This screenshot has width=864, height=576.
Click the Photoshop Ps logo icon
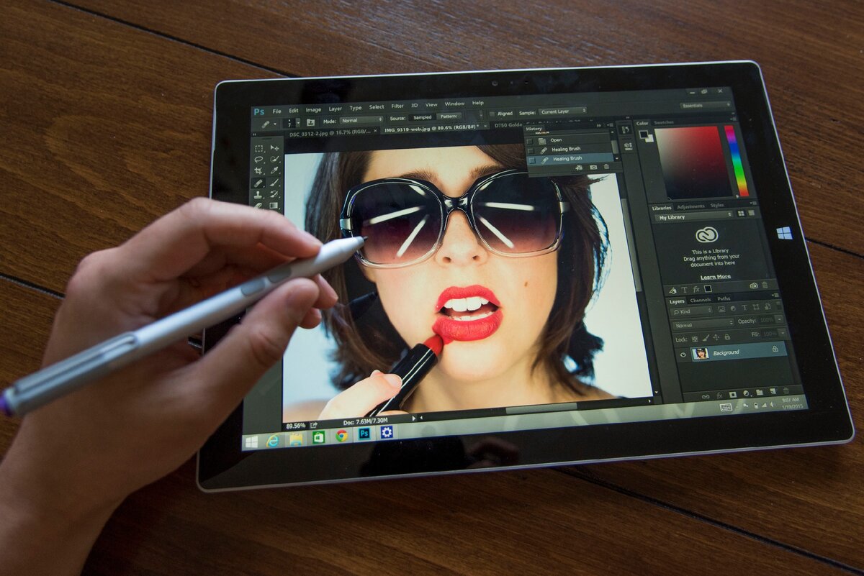259,111
